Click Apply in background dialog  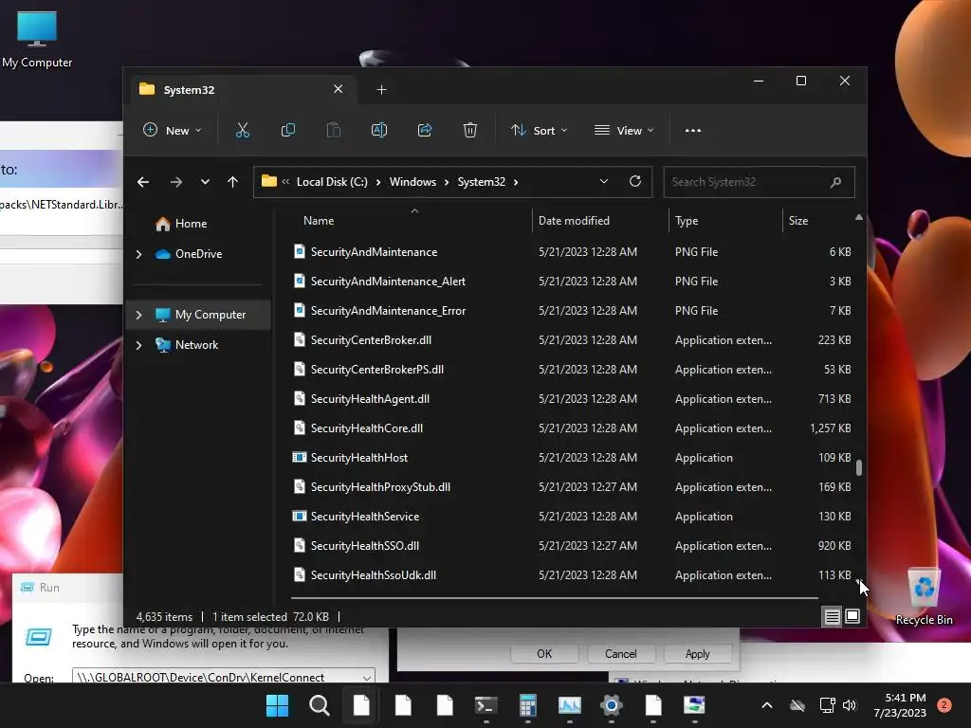tap(697, 654)
